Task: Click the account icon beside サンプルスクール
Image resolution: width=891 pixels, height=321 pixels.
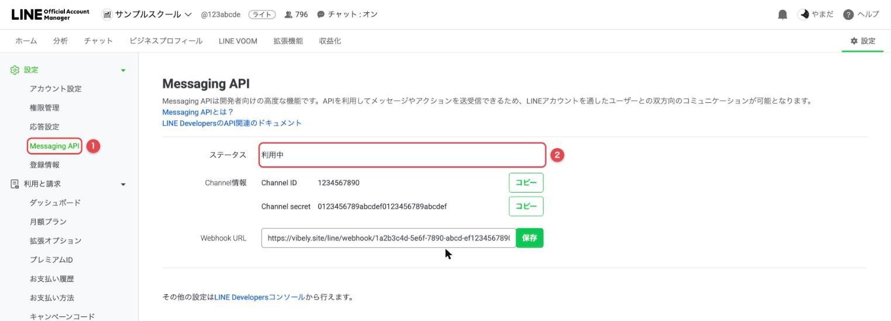Action: pyautogui.click(x=107, y=15)
